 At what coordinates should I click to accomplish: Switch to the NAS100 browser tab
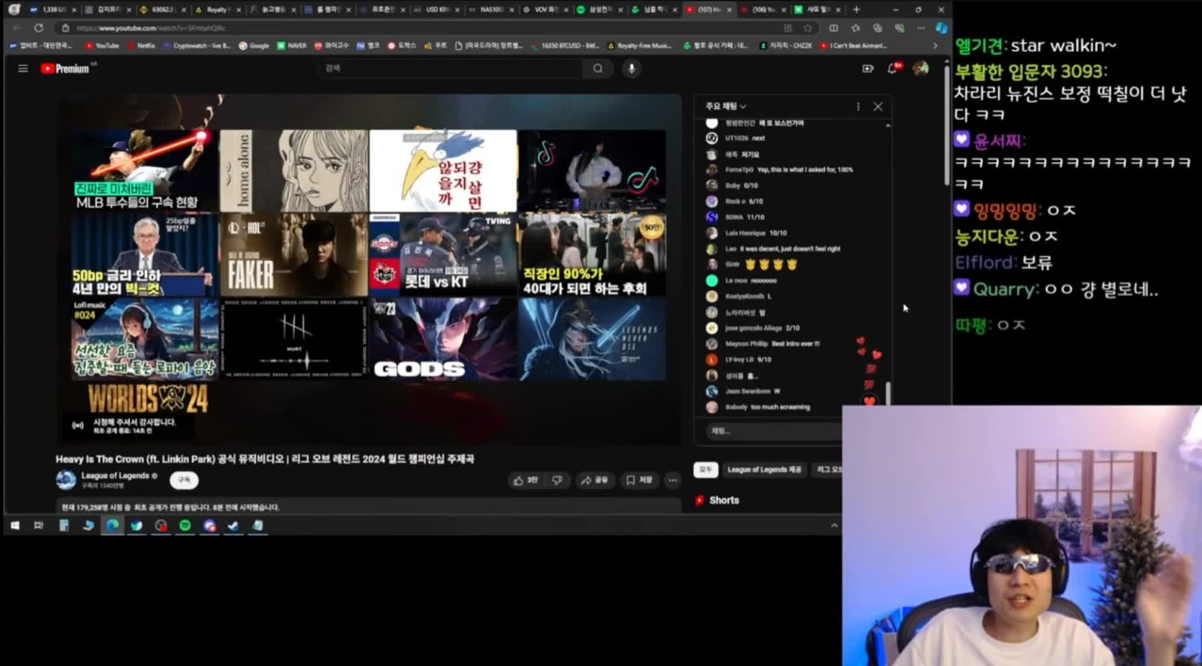click(492, 10)
